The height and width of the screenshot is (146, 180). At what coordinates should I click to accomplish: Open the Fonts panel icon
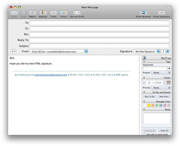tap(54, 13)
